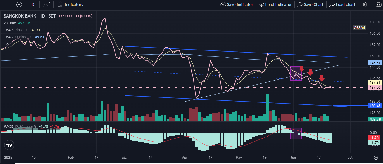Screen dimensions: 383x164
Task: Click the Save Chart icon
Action: [x=300, y=4]
